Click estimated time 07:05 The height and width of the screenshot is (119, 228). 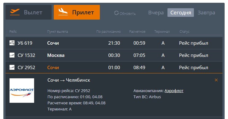pos(139,55)
